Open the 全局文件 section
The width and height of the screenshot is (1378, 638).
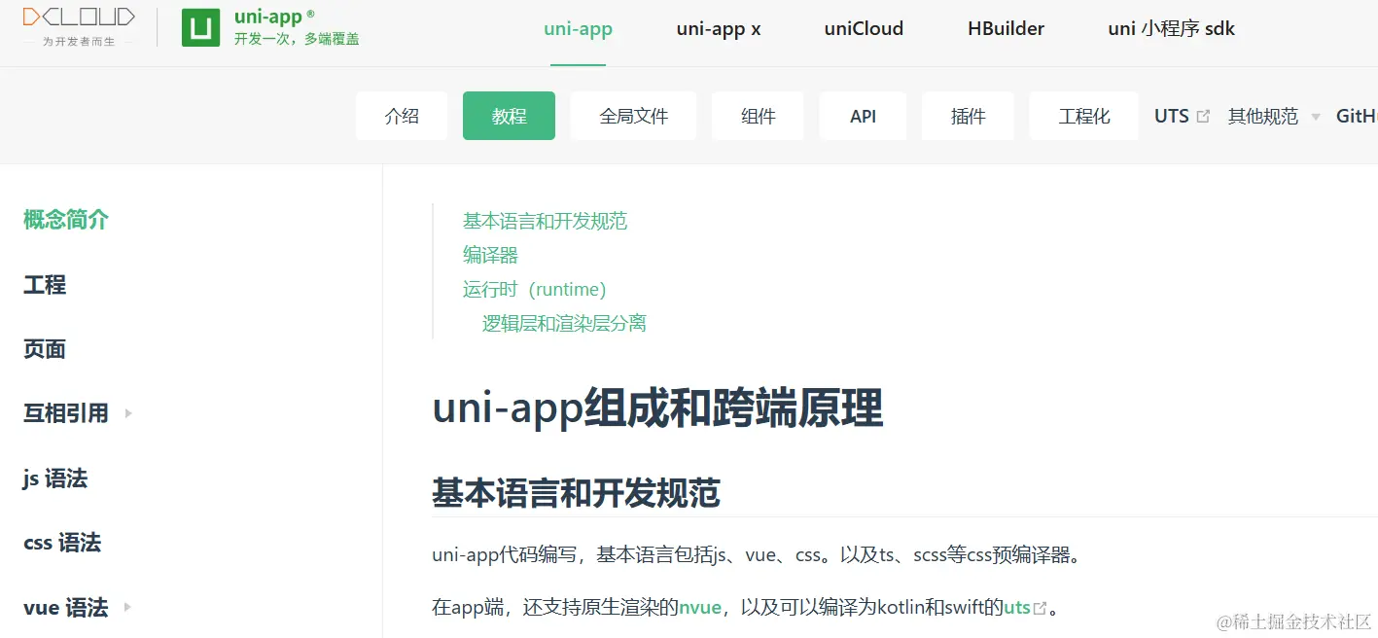click(x=633, y=116)
